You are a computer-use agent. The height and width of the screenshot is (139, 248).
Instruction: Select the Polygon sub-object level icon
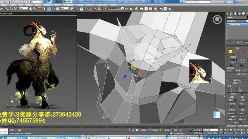[240, 51]
